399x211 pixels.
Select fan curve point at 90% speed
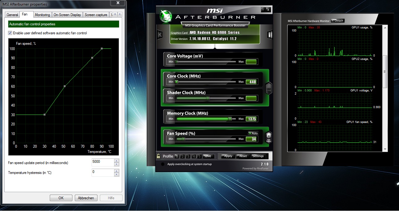[92, 58]
